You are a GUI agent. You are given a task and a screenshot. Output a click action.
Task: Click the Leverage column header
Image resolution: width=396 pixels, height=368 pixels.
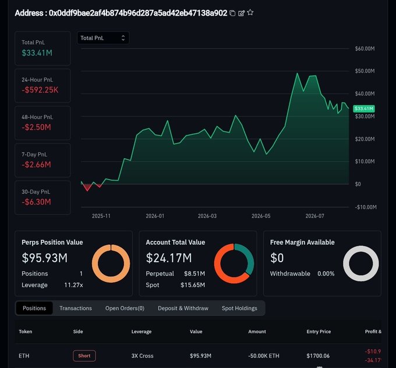pyautogui.click(x=142, y=331)
